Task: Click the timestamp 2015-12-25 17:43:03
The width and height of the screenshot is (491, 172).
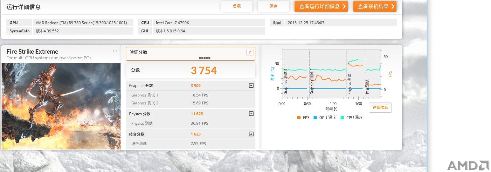Action: point(306,23)
